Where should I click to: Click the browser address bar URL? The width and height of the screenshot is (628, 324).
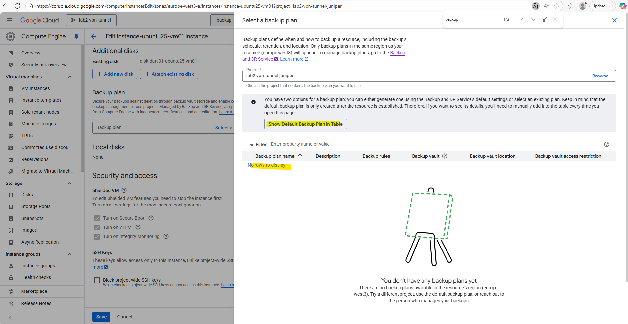pos(189,6)
